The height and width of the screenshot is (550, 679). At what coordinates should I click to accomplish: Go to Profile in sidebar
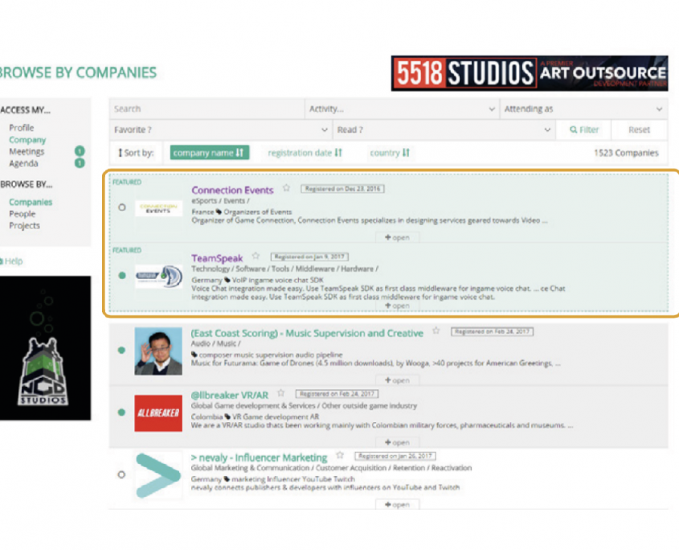click(21, 127)
